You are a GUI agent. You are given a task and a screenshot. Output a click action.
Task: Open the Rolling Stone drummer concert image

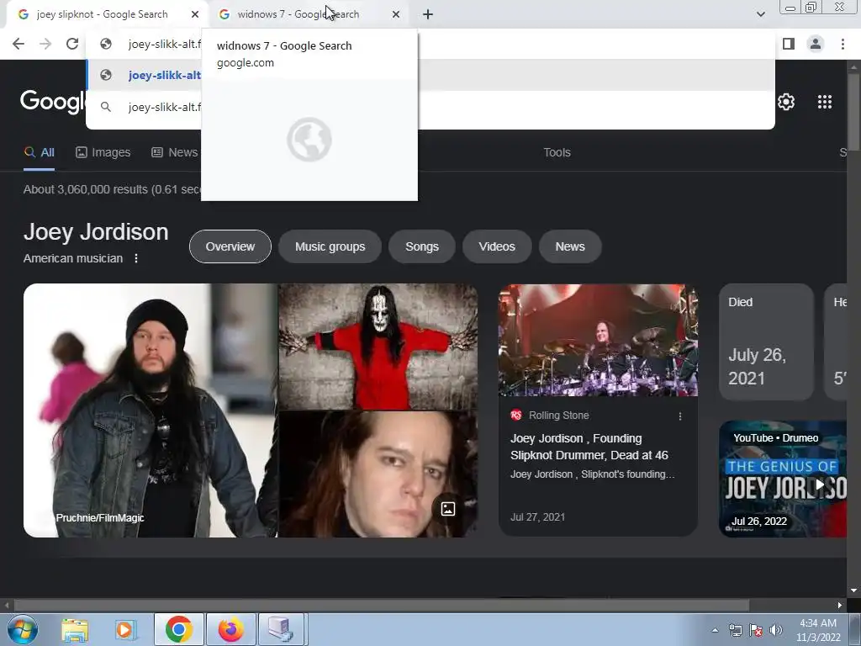coord(598,340)
